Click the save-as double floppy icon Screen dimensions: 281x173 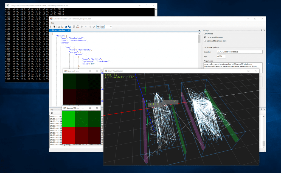click(x=69, y=27)
